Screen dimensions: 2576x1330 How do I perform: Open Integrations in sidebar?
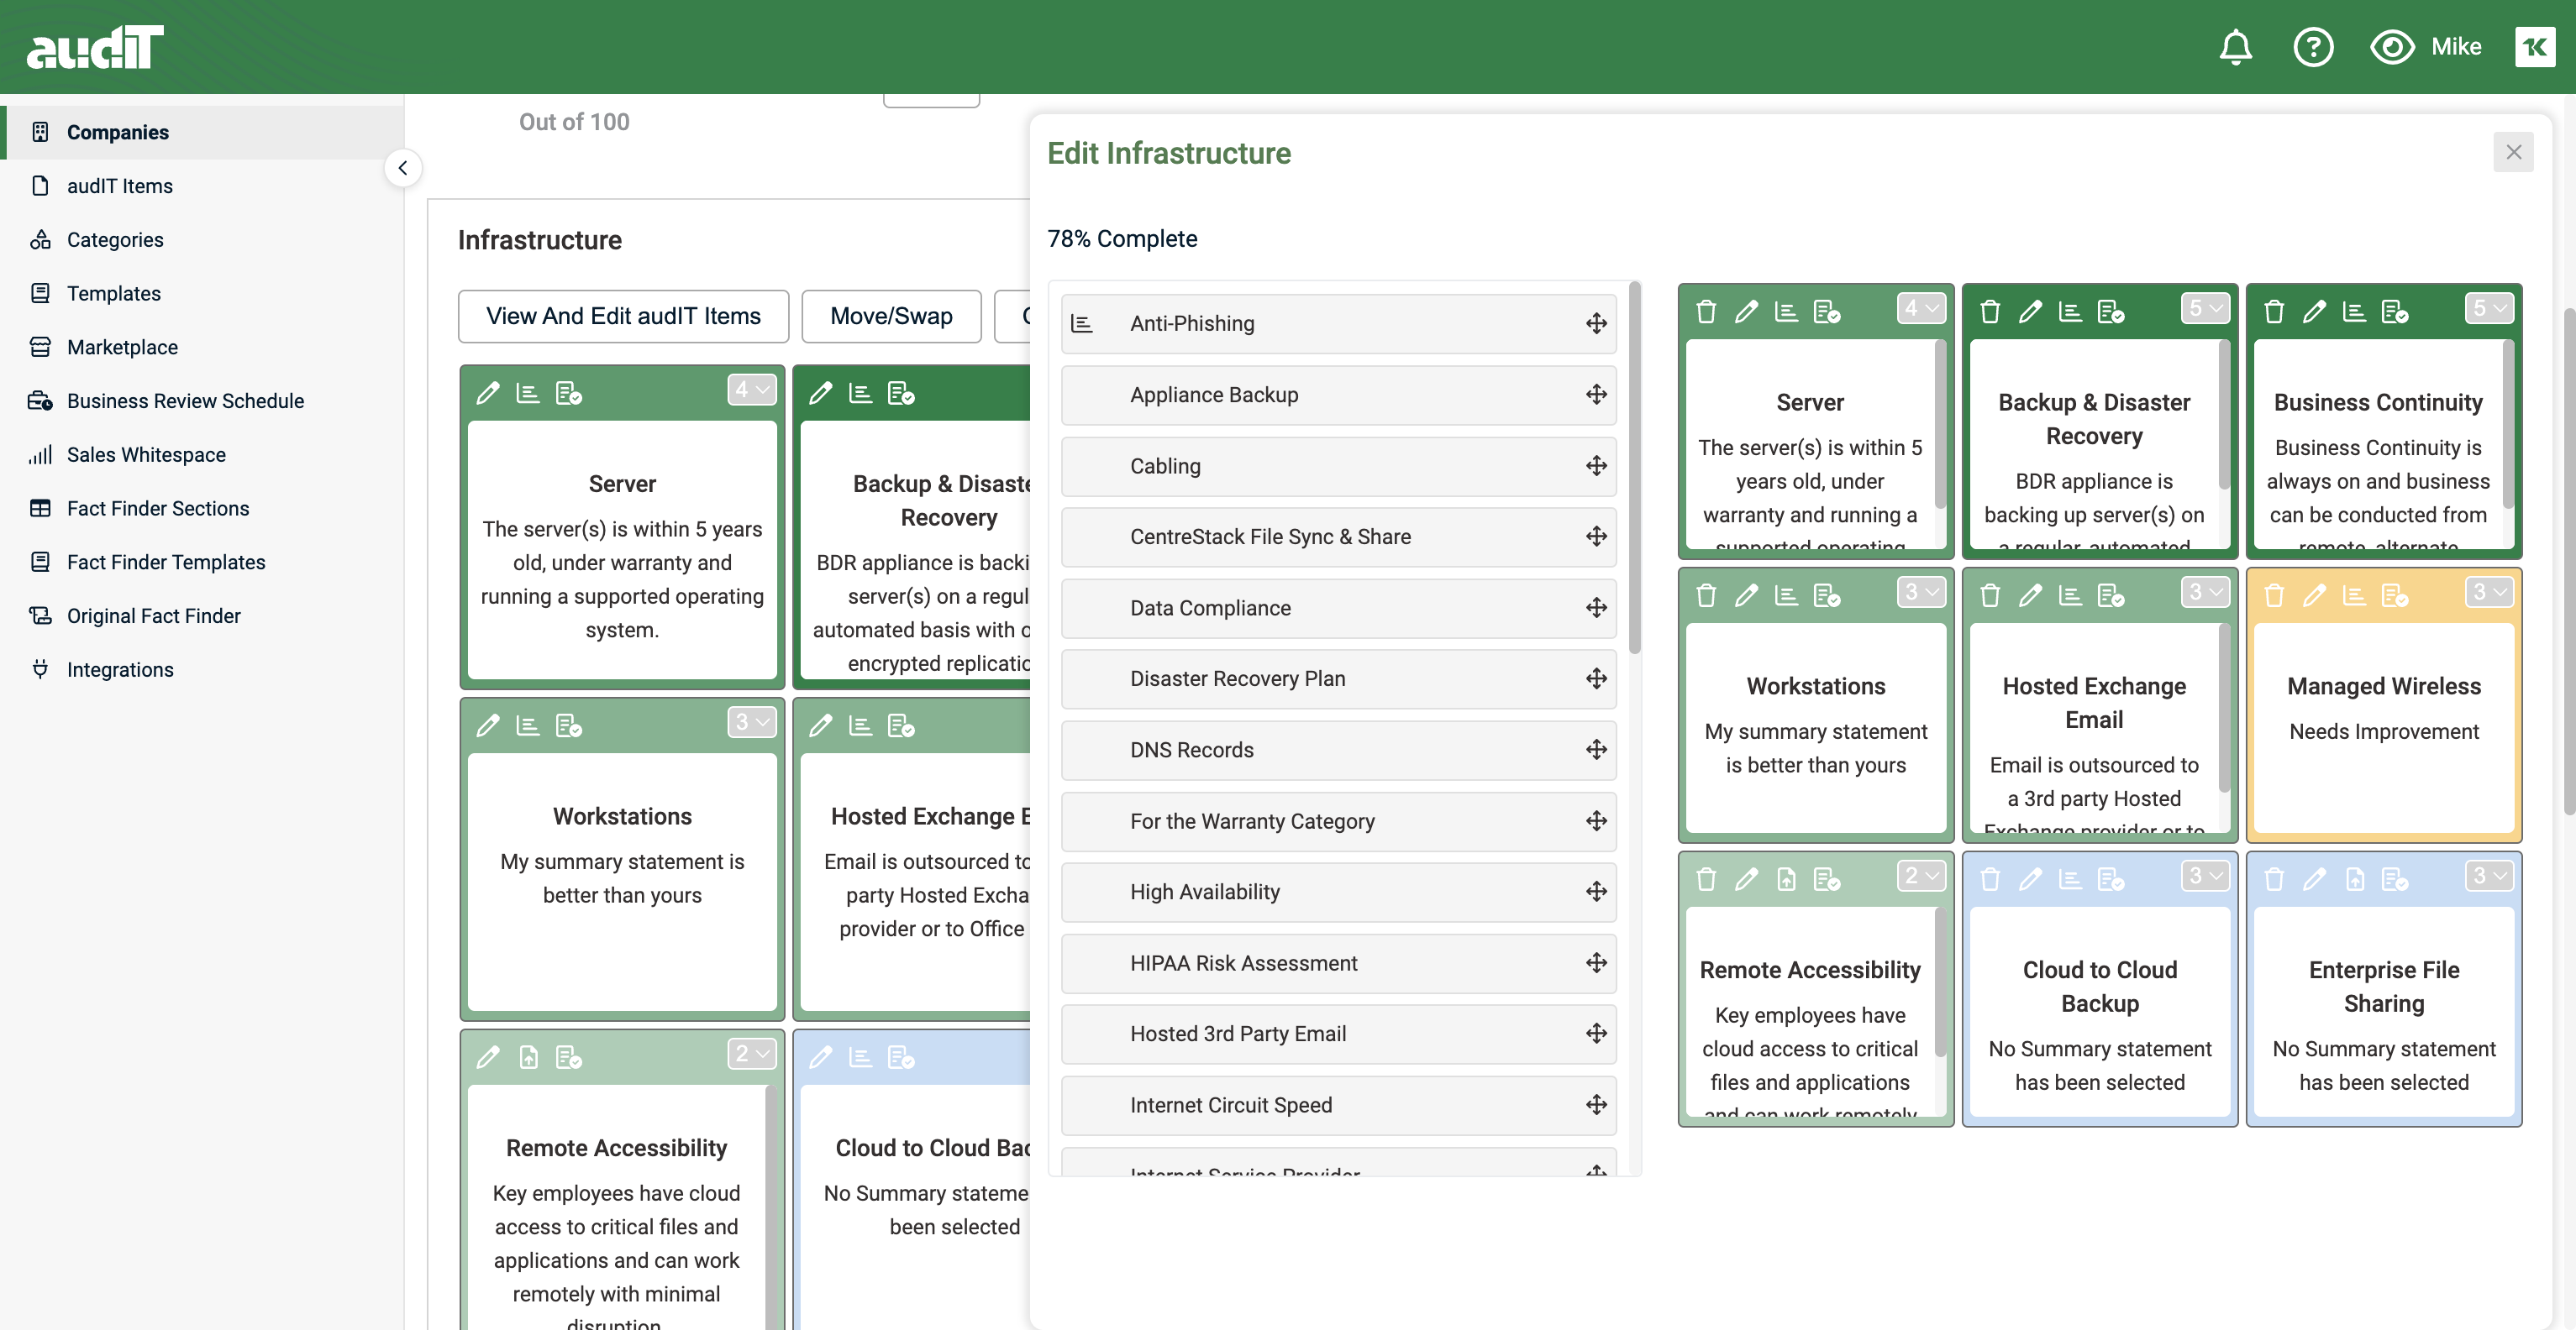tap(120, 669)
